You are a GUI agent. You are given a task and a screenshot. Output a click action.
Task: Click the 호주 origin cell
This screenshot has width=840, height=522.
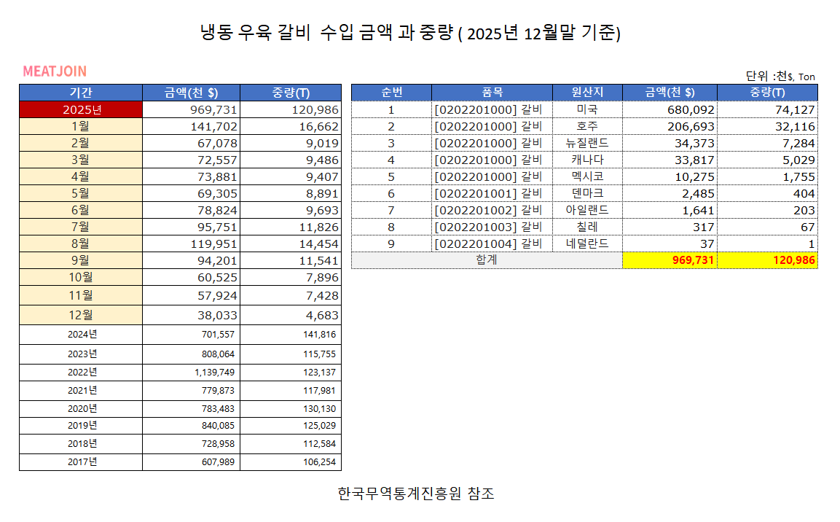(587, 126)
